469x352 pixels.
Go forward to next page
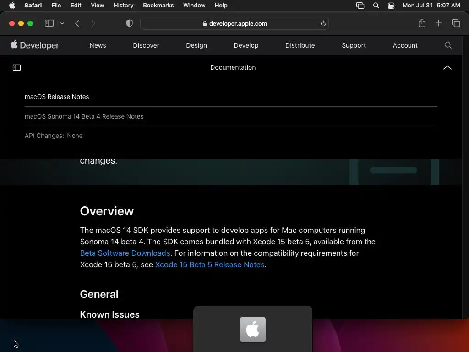point(93,23)
